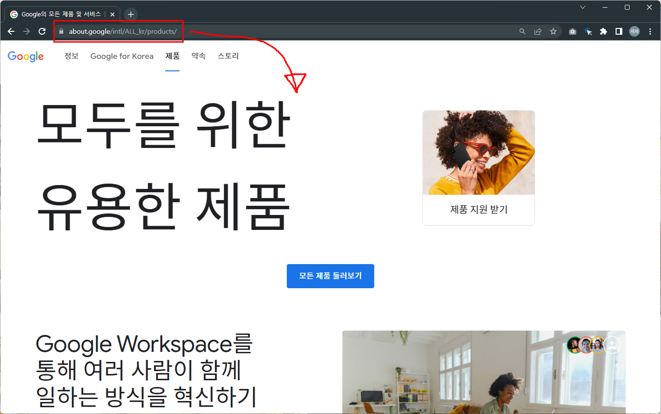
Task: Click the 모든 제품 둘러보기 button
Action: pyautogui.click(x=330, y=276)
